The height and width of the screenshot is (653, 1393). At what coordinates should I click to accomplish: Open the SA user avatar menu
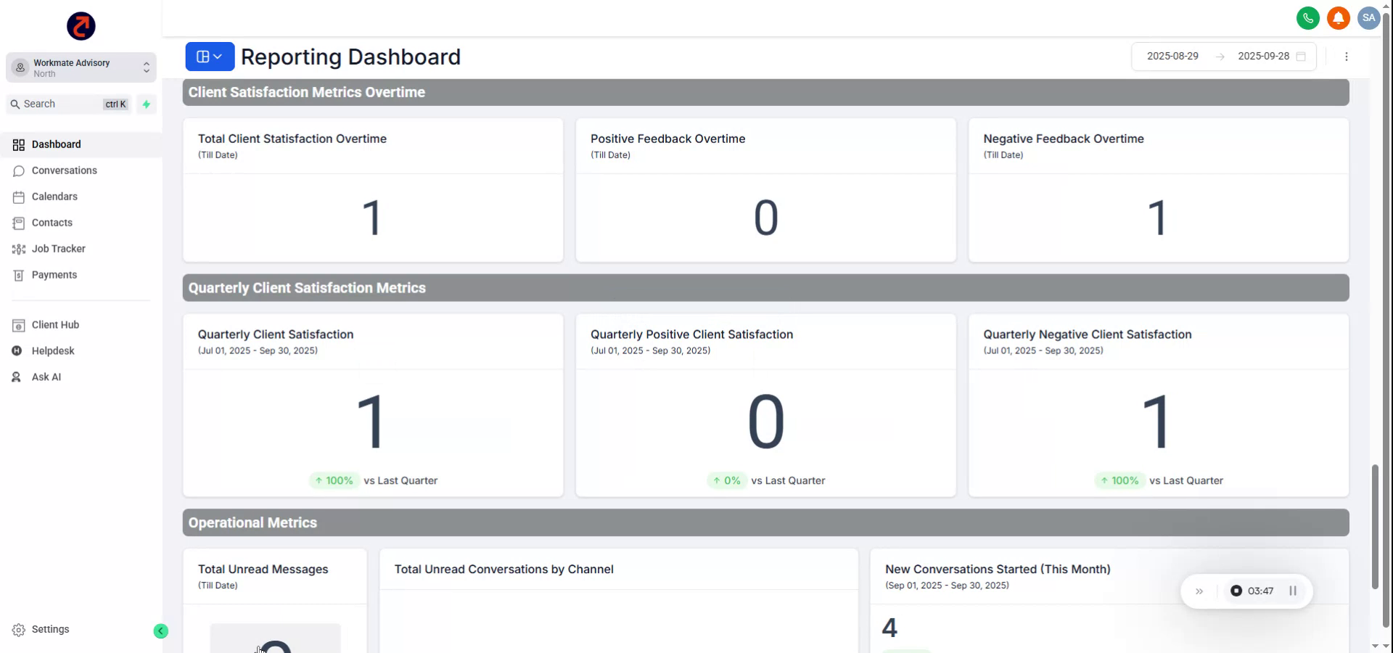pyautogui.click(x=1368, y=18)
